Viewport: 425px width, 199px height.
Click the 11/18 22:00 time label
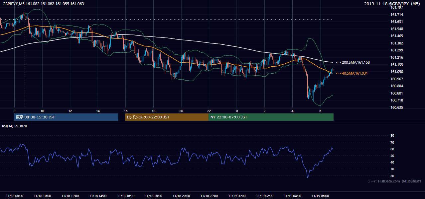coord(209,196)
